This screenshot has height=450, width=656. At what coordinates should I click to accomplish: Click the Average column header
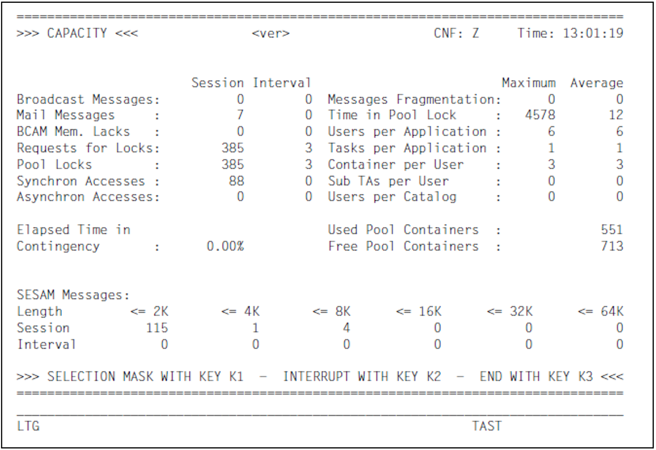pos(597,83)
